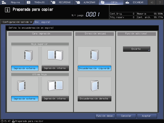Click the Cant. arch. 99.171% indicator

(x=150, y=17)
